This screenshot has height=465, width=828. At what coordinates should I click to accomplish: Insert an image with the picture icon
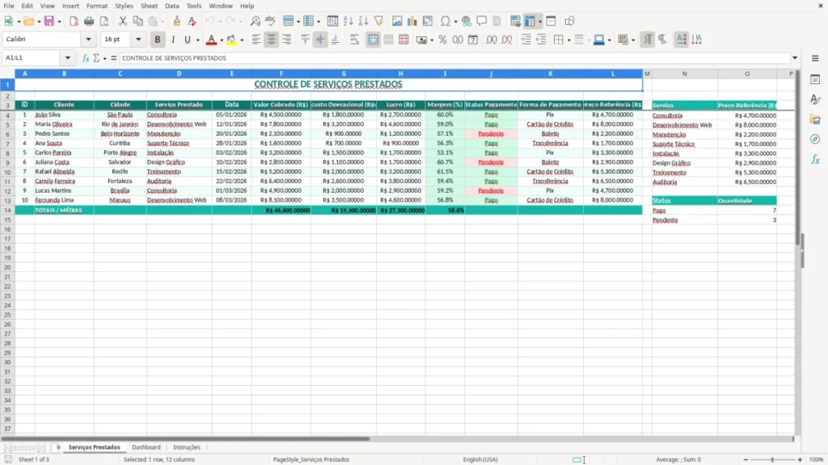click(397, 21)
